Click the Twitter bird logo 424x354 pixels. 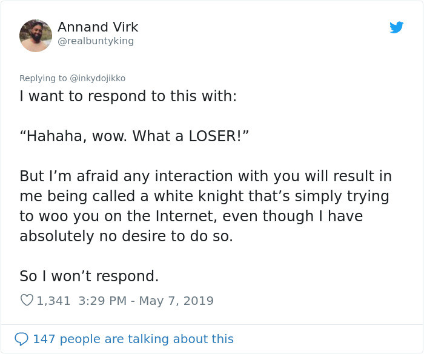point(396,27)
